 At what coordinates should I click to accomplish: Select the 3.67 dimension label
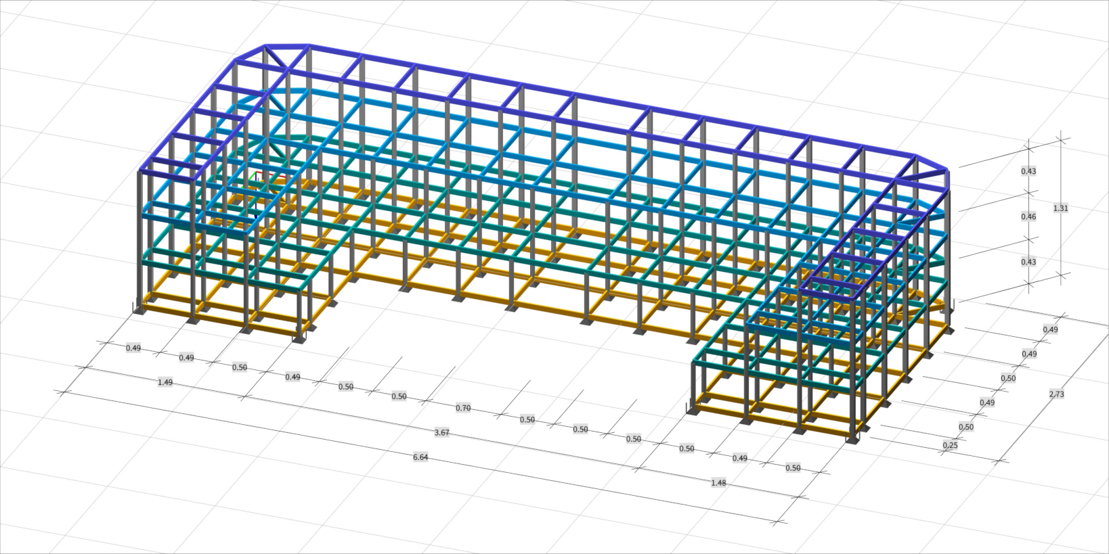point(441,432)
